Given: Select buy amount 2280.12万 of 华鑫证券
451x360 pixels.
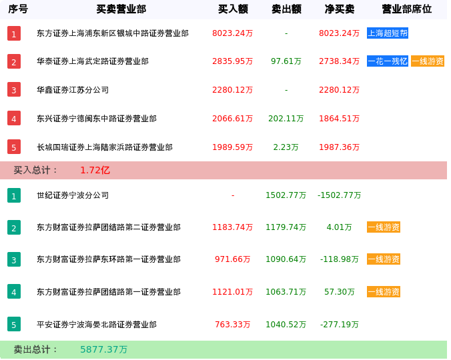Looking at the screenshot, I should click(233, 90).
